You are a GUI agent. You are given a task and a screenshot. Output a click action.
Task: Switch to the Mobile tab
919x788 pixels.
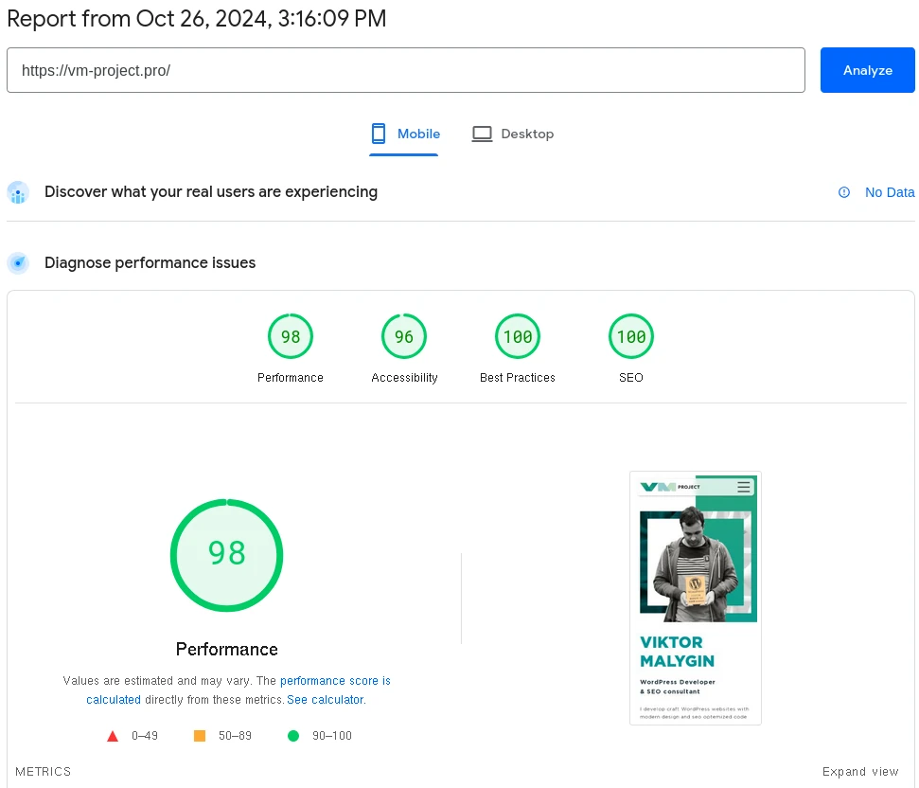[405, 134]
